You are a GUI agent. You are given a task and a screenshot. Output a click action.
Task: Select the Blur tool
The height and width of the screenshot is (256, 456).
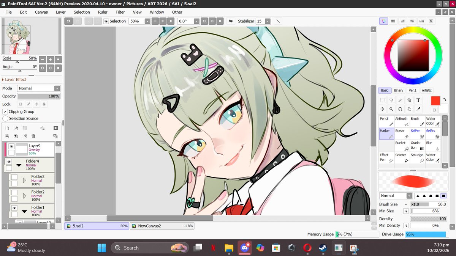432,146
